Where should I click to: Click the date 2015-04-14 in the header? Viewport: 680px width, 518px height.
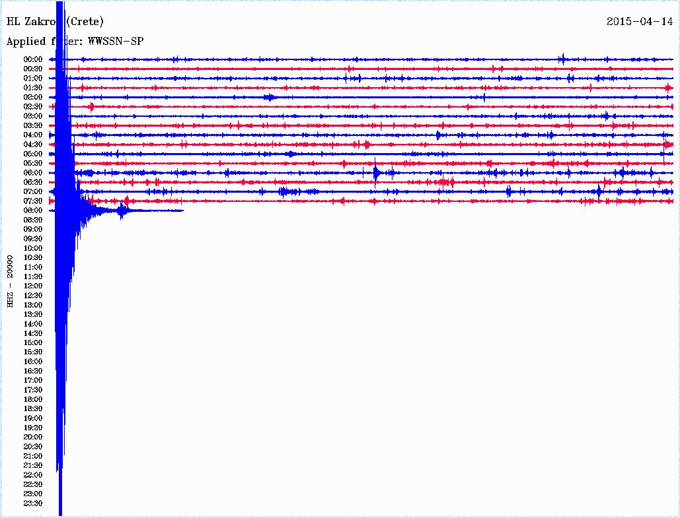pos(639,21)
